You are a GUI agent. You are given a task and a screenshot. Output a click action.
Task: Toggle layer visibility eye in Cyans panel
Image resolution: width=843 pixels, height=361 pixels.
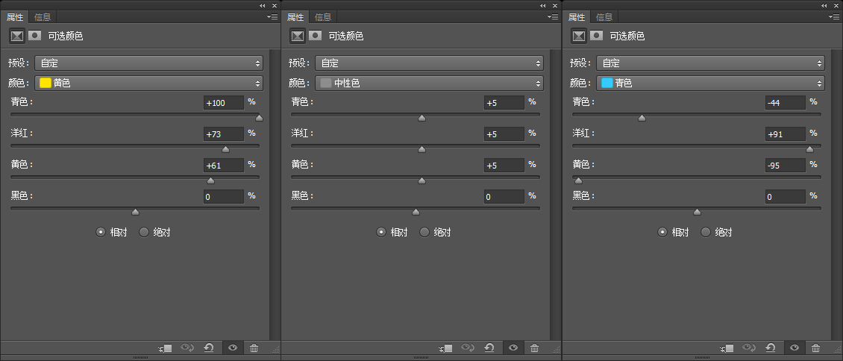[x=795, y=348]
